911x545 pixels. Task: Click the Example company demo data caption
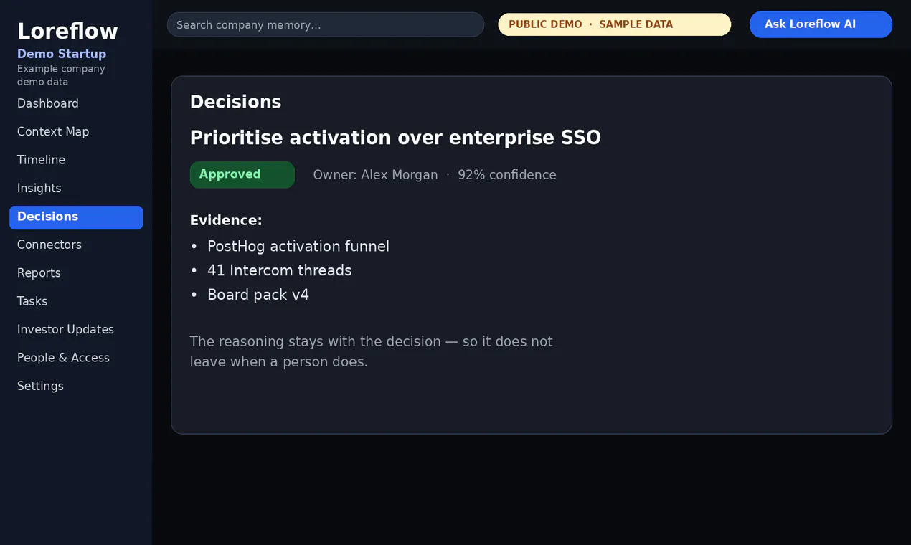click(61, 75)
